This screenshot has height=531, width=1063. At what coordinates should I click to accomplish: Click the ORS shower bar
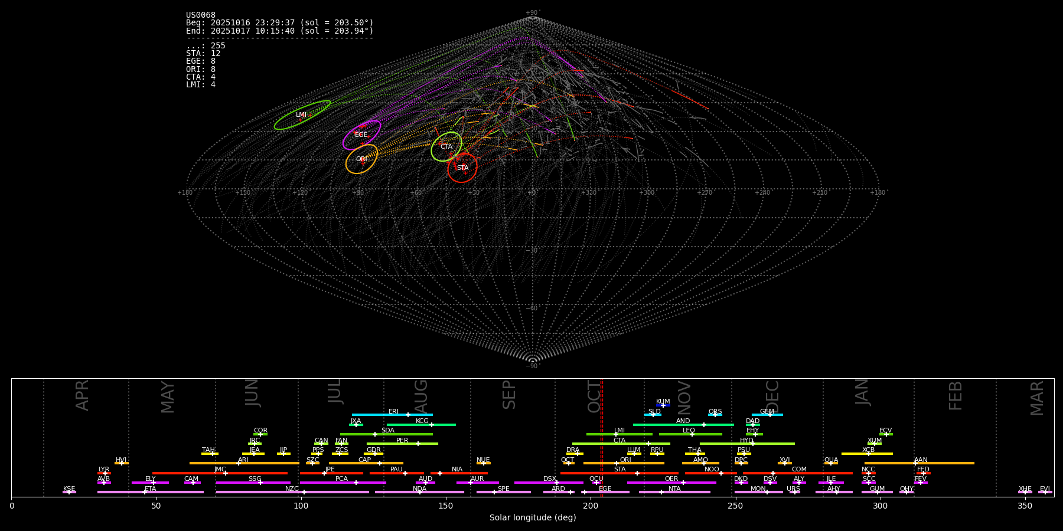[x=715, y=415]
